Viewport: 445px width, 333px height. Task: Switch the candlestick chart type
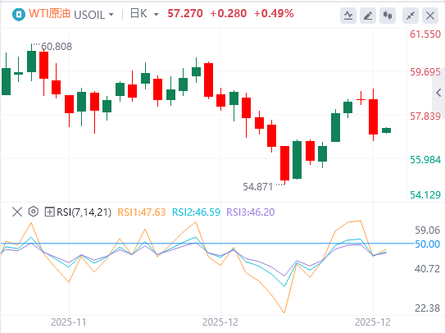coord(388,16)
